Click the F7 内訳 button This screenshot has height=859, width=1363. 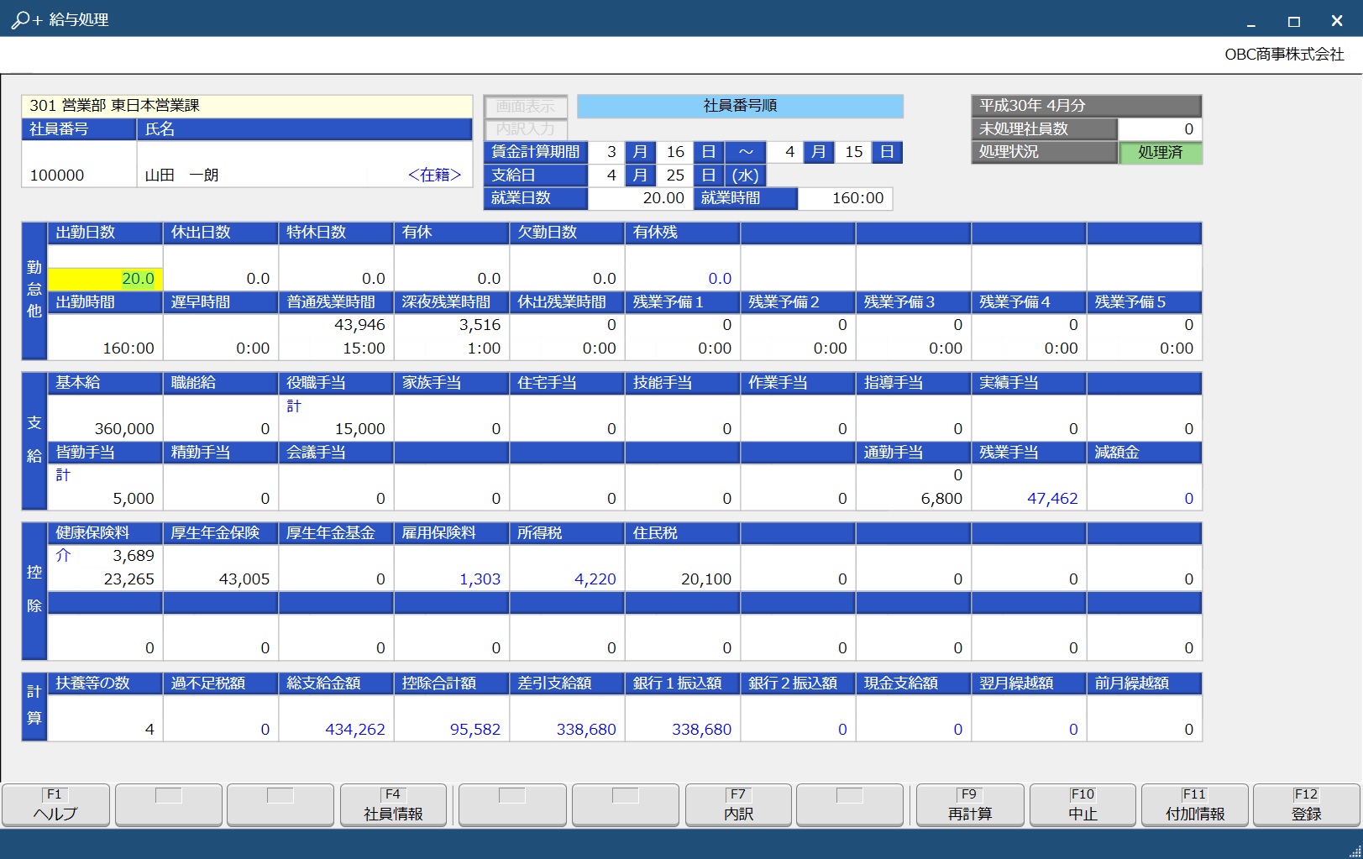(738, 805)
